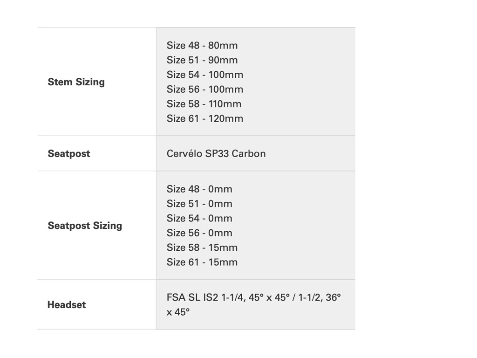Select the Size 48 - 0mm seatpost entry
Screen dimensions: 477x358
199,189
